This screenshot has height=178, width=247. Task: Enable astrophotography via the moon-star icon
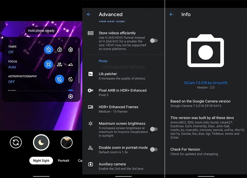tap(71, 79)
